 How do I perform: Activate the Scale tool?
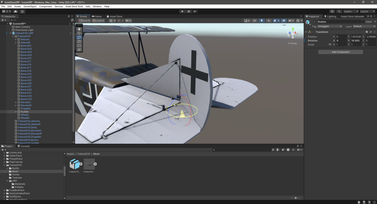click(x=79, y=41)
